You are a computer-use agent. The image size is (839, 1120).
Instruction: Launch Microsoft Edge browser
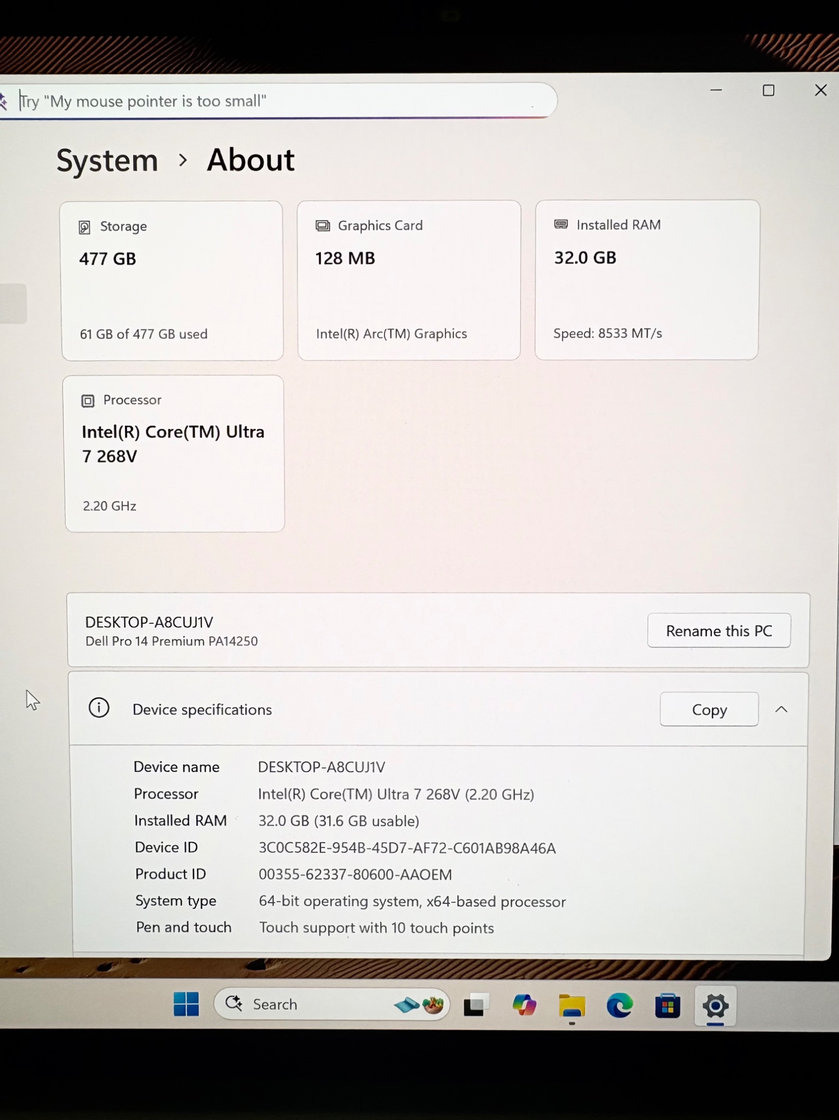(620, 1006)
